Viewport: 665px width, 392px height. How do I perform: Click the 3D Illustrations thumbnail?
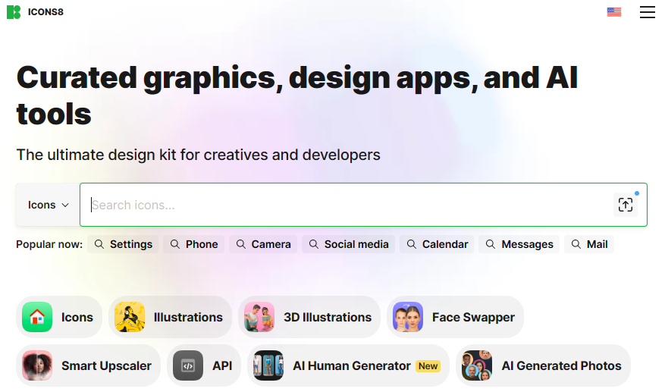[259, 317]
